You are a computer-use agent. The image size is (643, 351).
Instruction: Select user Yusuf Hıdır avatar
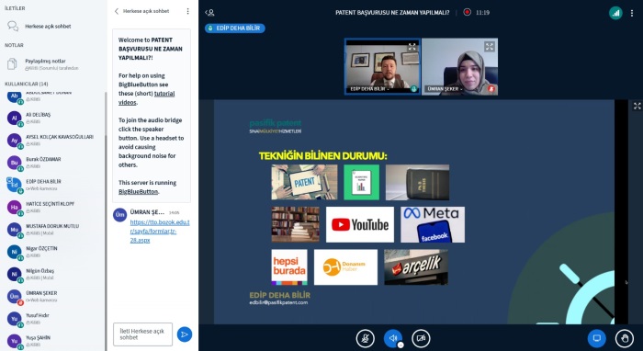tap(15, 319)
